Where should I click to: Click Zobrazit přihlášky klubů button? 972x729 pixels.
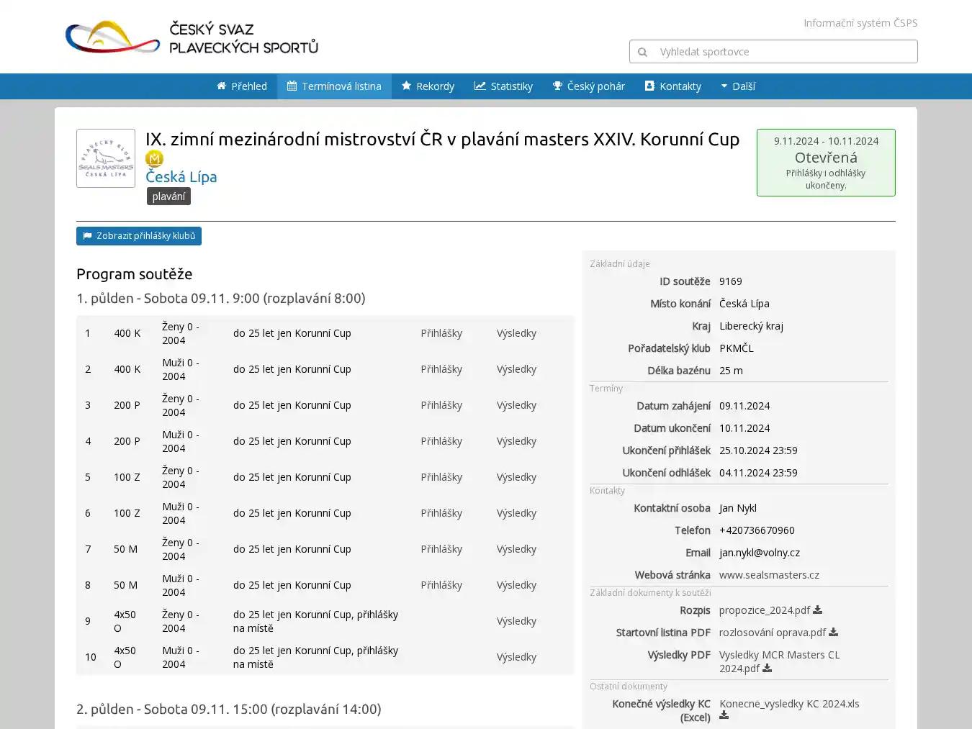coord(139,236)
